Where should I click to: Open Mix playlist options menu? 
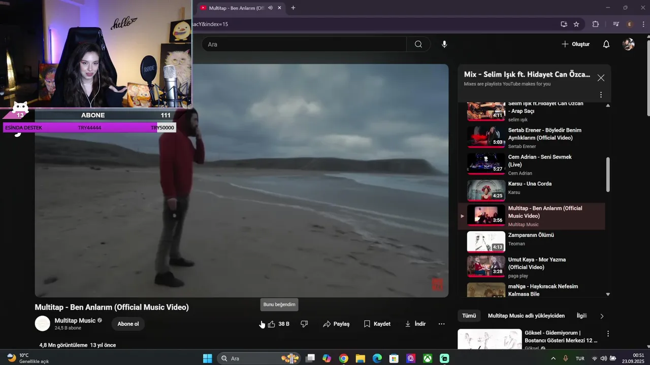tap(601, 95)
